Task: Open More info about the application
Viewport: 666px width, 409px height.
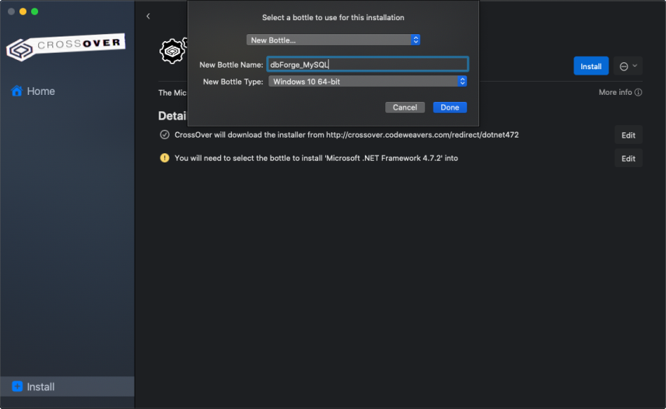Action: pyautogui.click(x=619, y=92)
